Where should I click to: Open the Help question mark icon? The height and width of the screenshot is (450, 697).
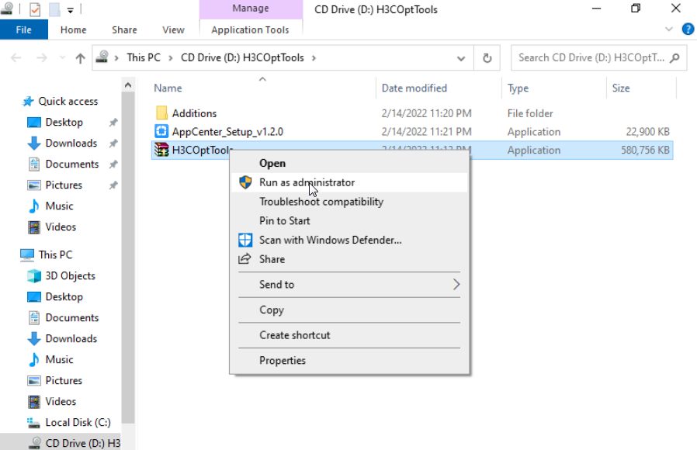click(688, 29)
